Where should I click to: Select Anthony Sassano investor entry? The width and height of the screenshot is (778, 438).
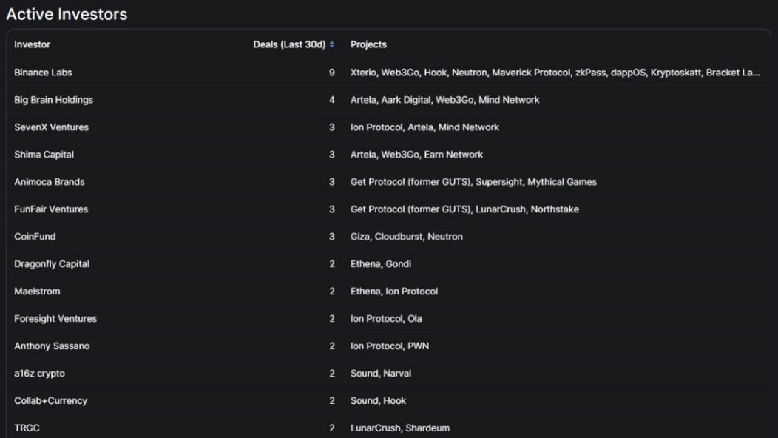(52, 346)
